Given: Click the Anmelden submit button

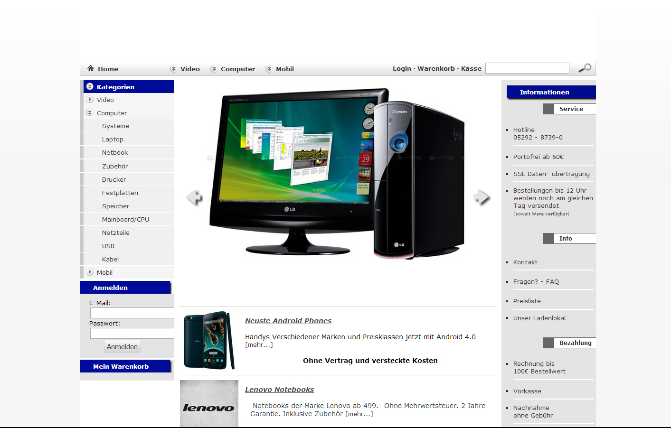Looking at the screenshot, I should [123, 346].
